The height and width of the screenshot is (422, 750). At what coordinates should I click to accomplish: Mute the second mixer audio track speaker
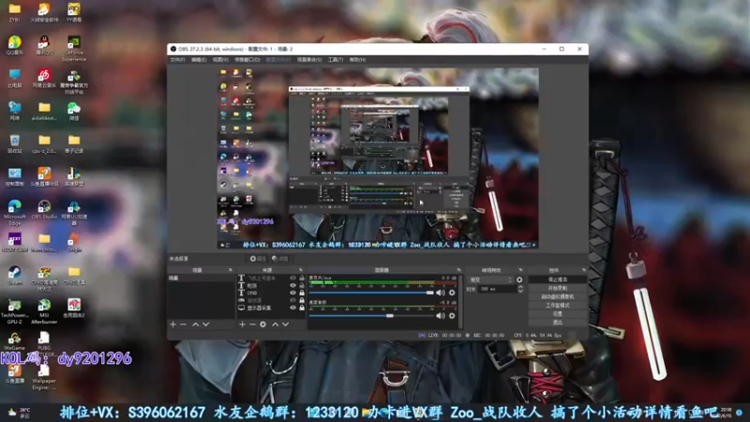[x=440, y=316]
